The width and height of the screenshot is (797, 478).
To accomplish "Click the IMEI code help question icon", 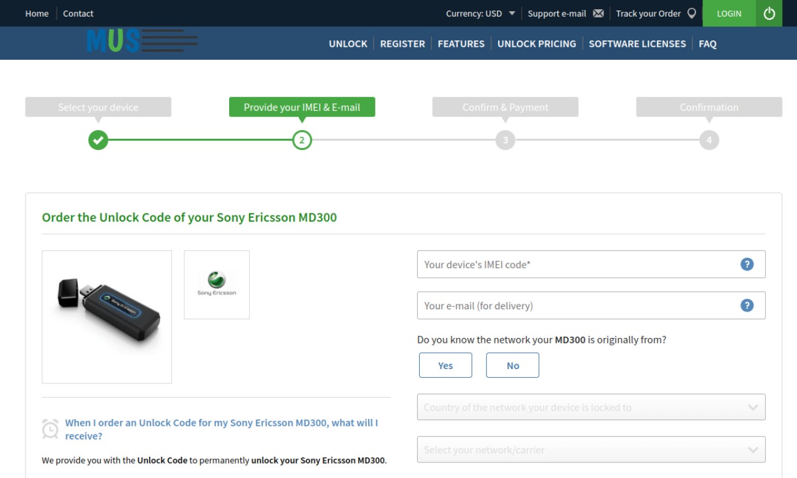I will (x=747, y=265).
